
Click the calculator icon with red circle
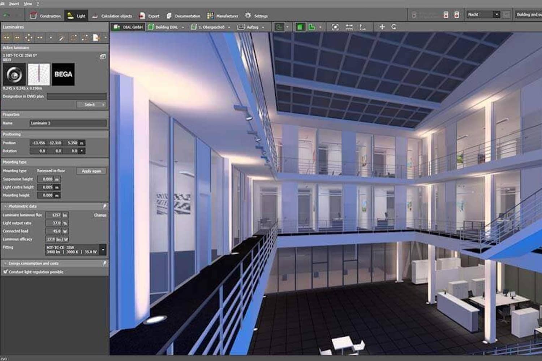point(457,15)
